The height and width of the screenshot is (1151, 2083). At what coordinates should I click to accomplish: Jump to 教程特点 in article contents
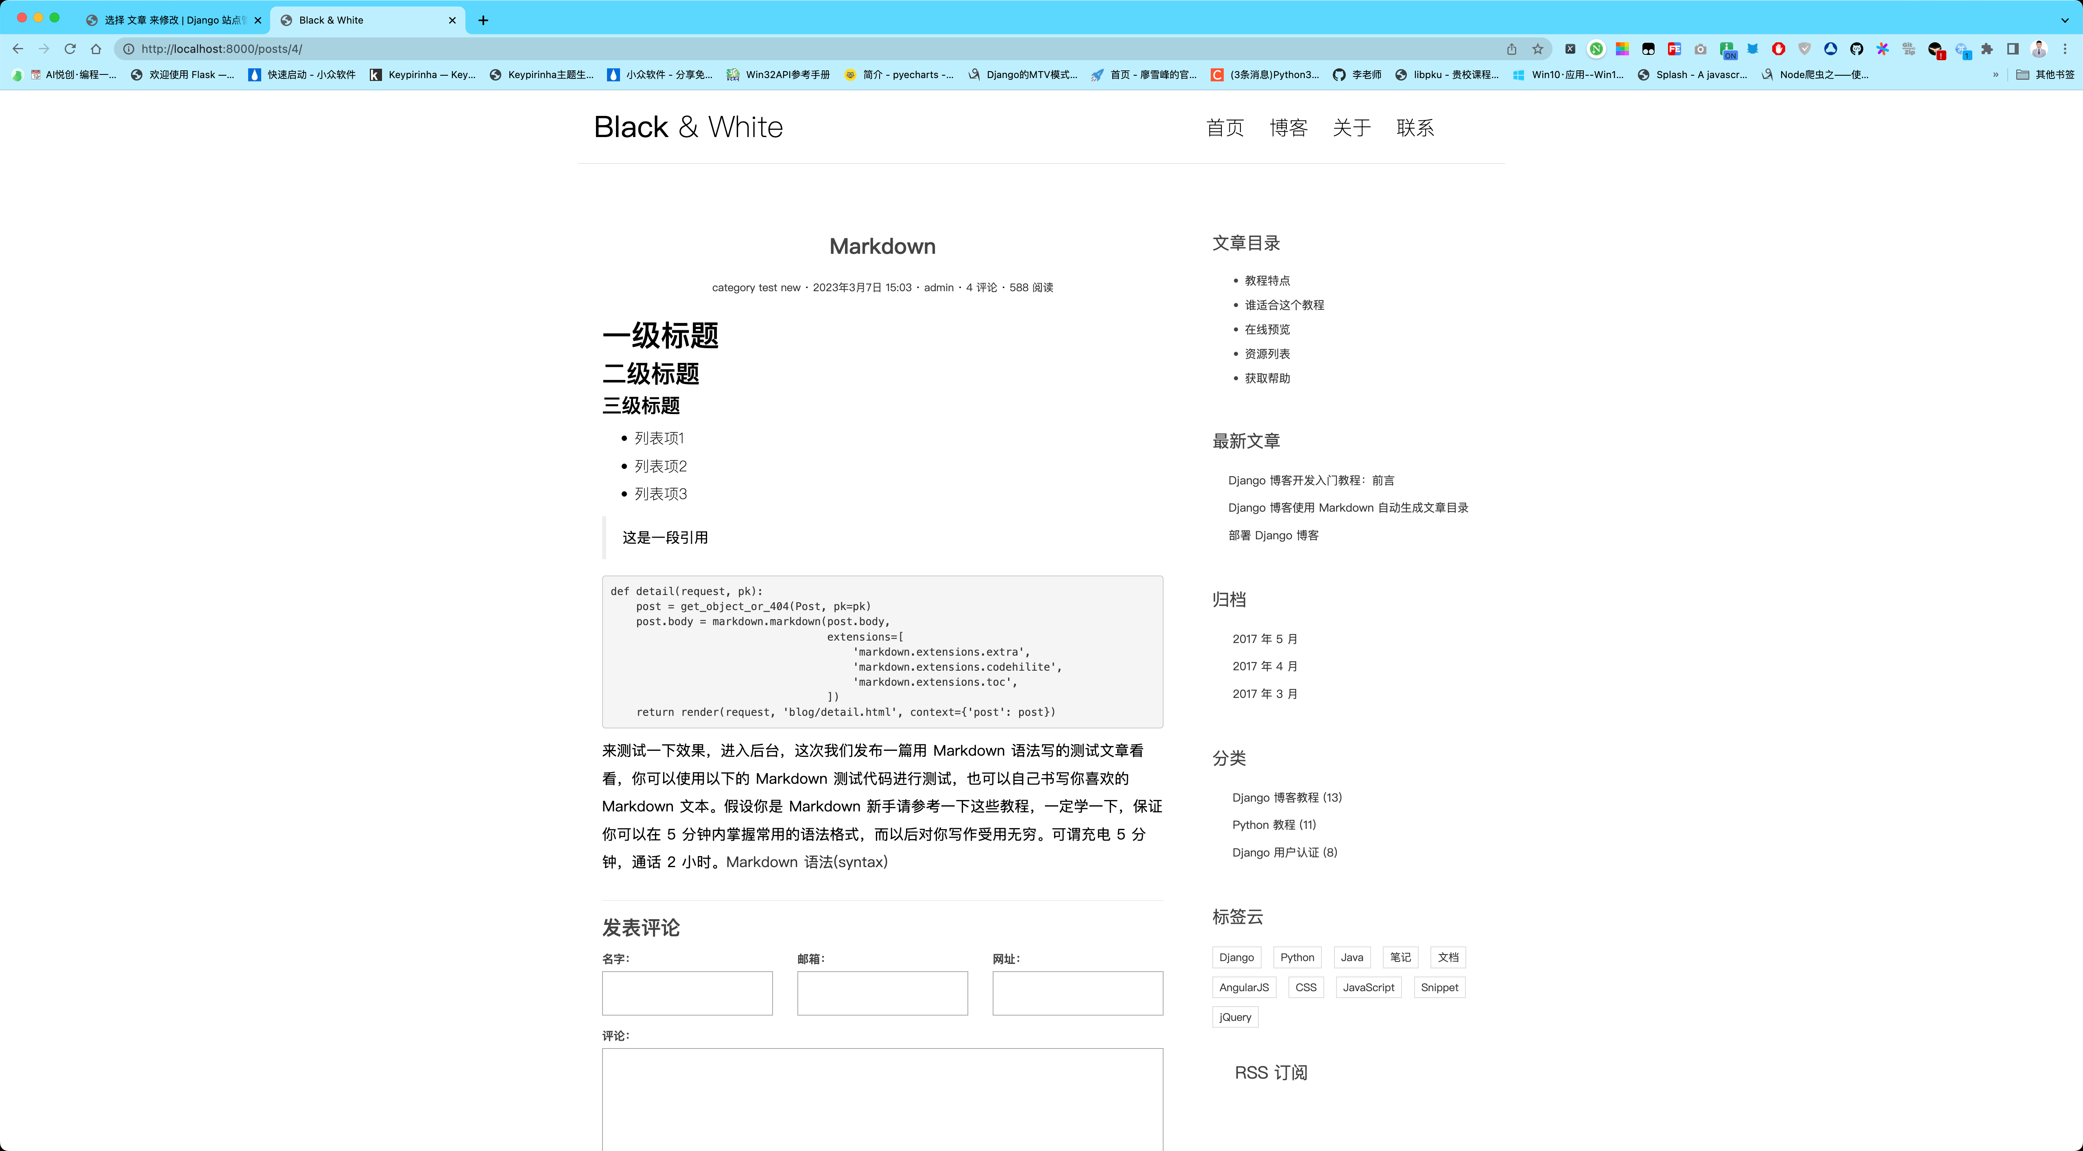(x=1267, y=281)
